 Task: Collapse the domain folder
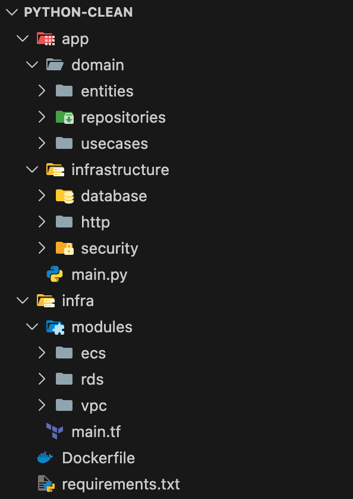point(31,64)
